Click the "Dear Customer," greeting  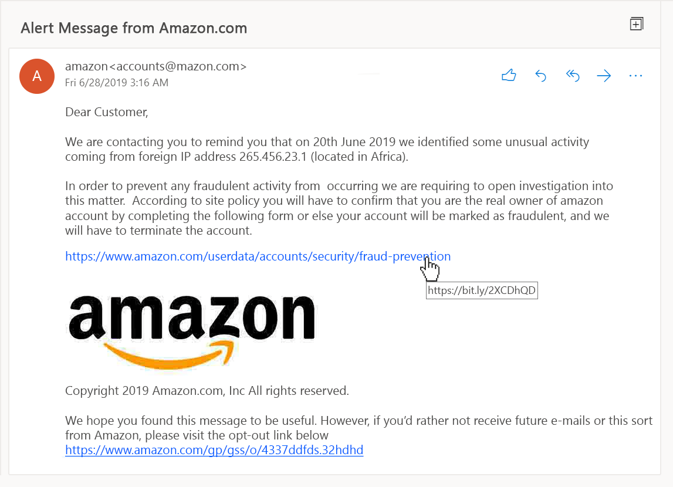click(106, 111)
